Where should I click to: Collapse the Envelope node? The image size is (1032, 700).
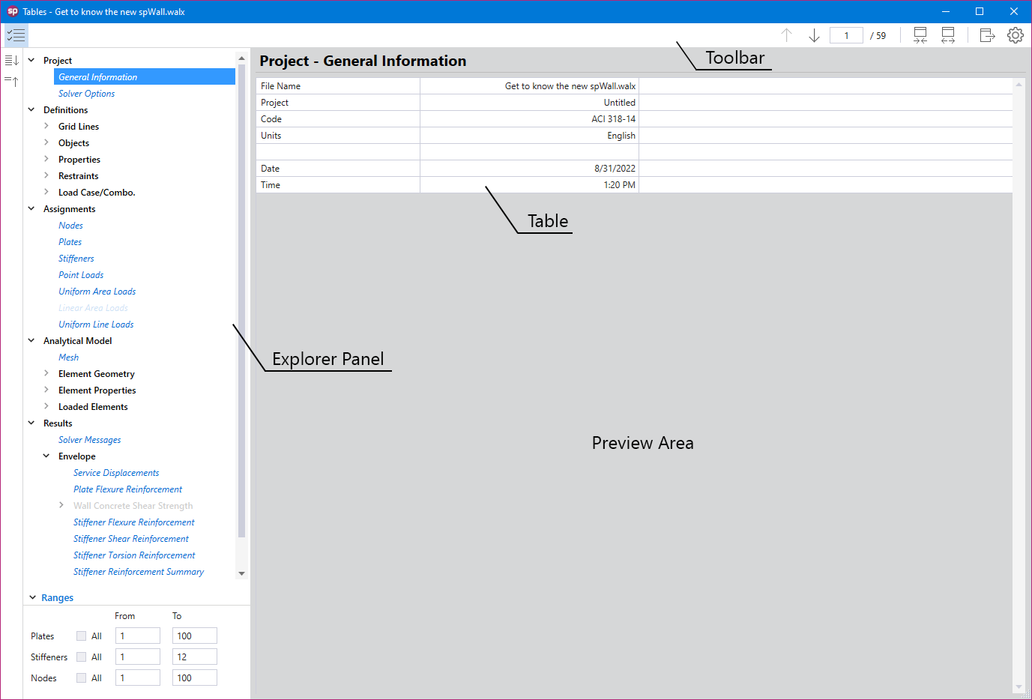pos(46,456)
